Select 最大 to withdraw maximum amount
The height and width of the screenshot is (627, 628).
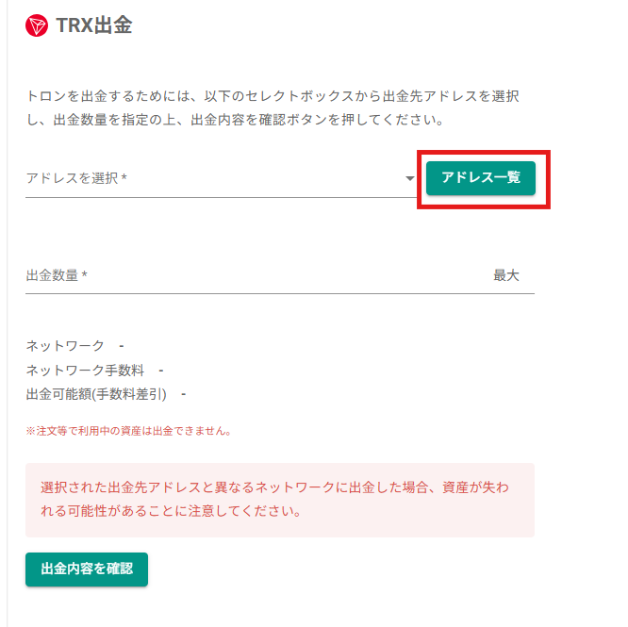[505, 276]
